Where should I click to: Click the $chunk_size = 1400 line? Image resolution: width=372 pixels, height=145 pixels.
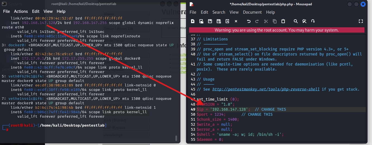tap(218, 119)
